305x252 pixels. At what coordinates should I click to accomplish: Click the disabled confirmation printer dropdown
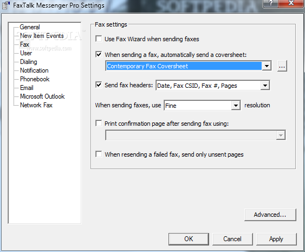click(x=195, y=135)
